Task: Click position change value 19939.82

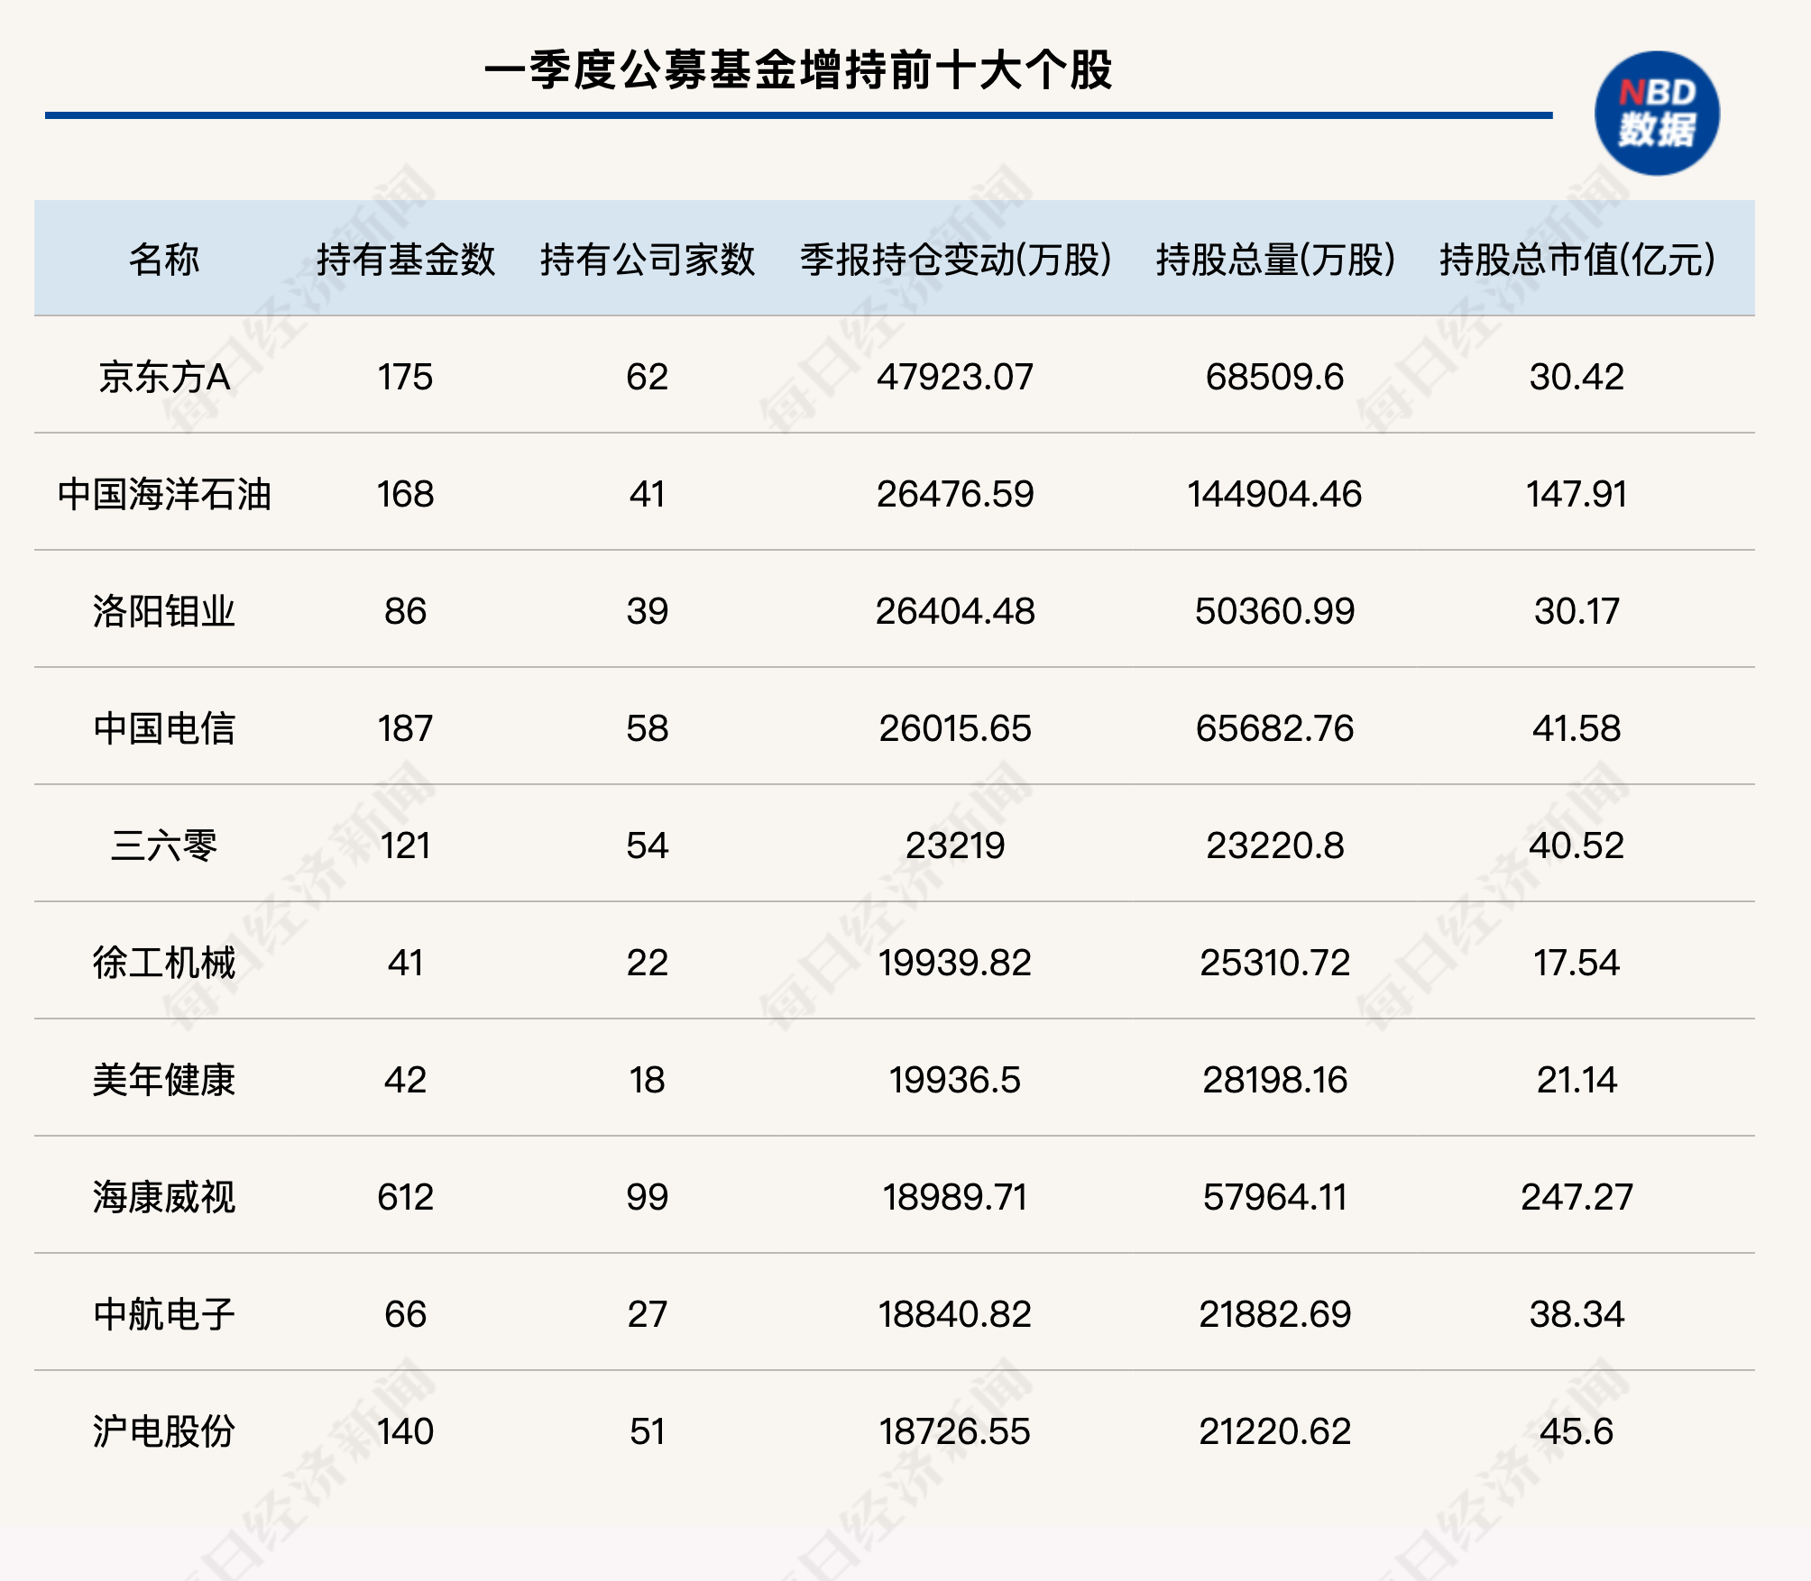Action: click(955, 963)
